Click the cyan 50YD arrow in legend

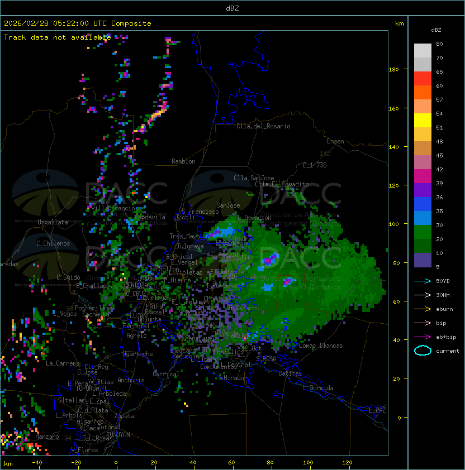click(x=423, y=281)
